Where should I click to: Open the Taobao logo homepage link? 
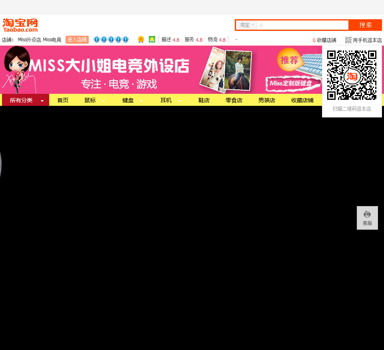pyautogui.click(x=20, y=26)
